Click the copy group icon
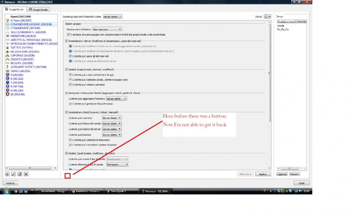 tap(20, 174)
